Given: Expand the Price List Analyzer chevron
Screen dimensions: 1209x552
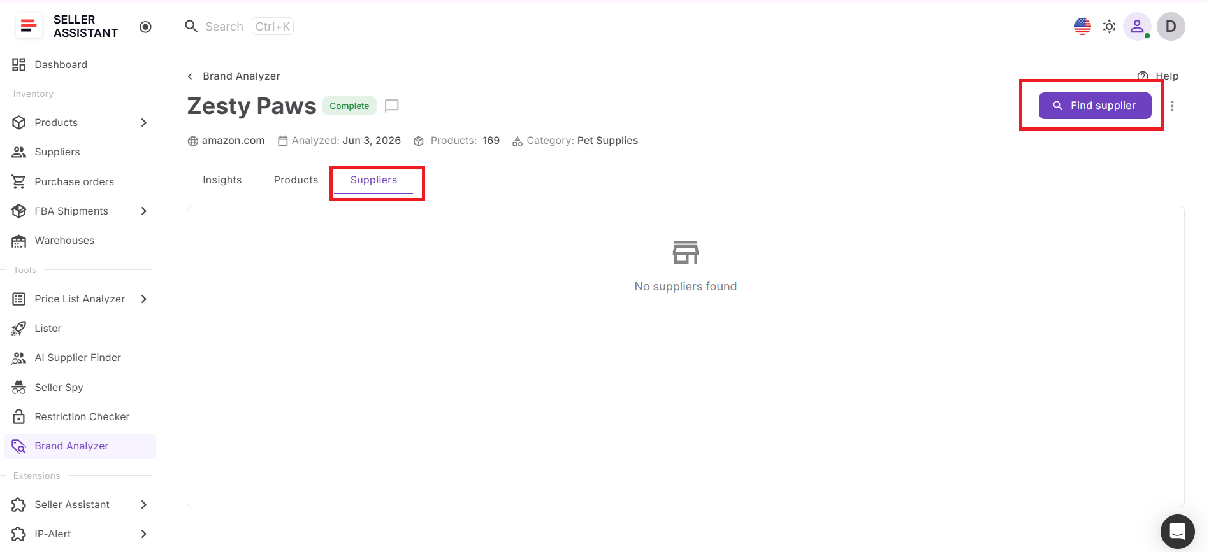Looking at the screenshot, I should coord(144,299).
